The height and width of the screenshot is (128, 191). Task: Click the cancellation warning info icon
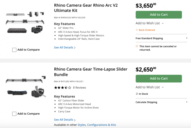pyautogui.click(x=137, y=46)
